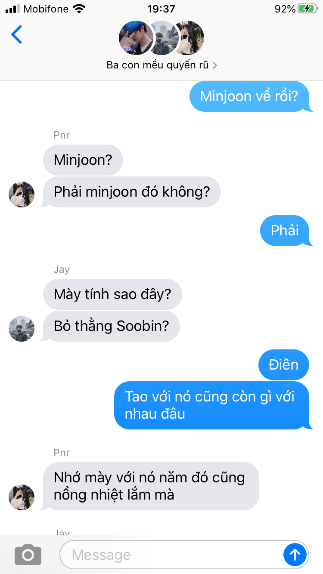Tap Jay's avatar beside 'Bỏ thằng Soobin?'

[x=22, y=329]
